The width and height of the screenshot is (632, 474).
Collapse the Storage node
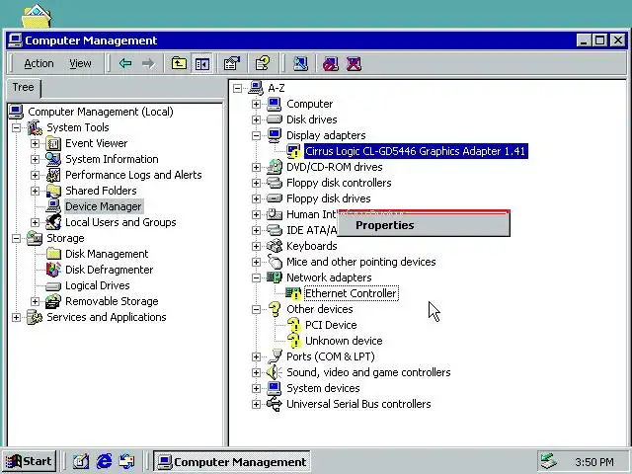pyautogui.click(x=16, y=238)
